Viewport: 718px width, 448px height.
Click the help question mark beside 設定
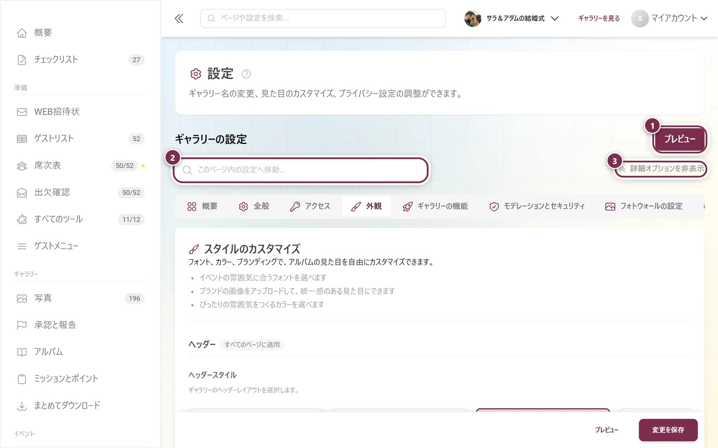point(246,74)
